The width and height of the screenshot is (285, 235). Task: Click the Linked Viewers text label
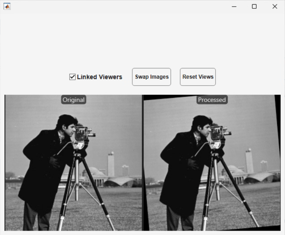[99, 77]
